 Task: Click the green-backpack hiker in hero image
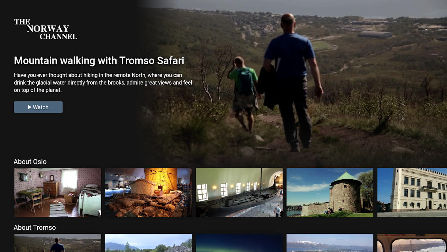244,94
